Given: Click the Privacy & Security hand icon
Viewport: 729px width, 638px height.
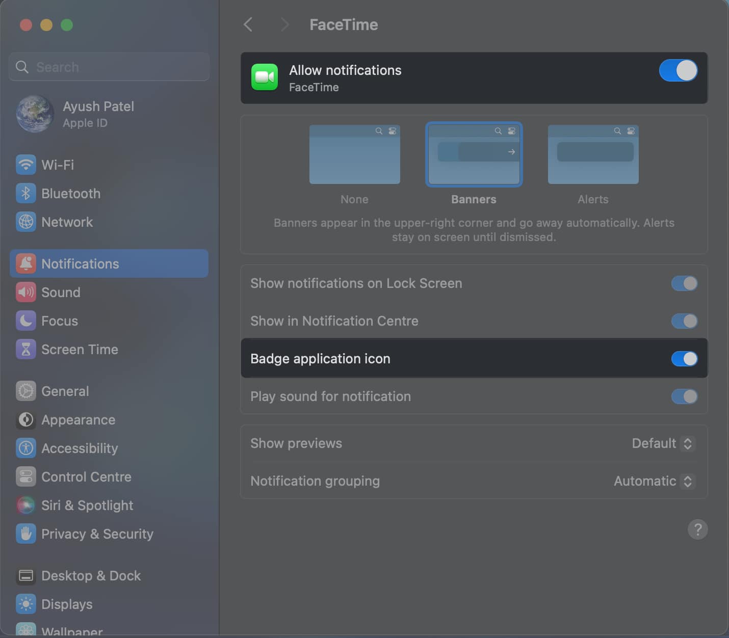Looking at the screenshot, I should 26,534.
